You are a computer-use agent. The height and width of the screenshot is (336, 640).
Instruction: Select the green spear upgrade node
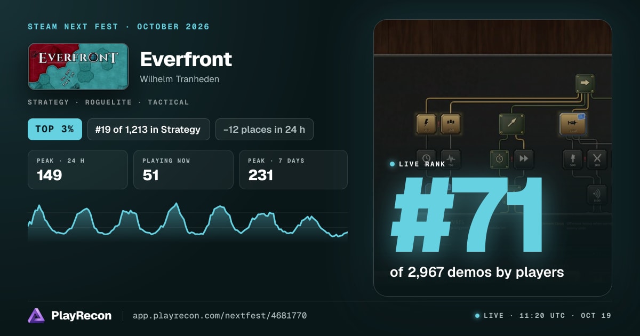coord(511,124)
